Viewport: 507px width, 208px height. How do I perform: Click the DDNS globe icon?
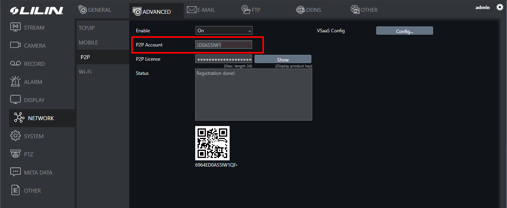[x=300, y=10]
